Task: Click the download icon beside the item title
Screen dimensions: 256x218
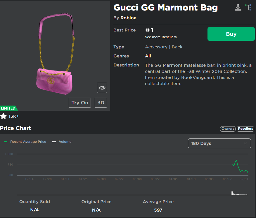Action: 238,8
